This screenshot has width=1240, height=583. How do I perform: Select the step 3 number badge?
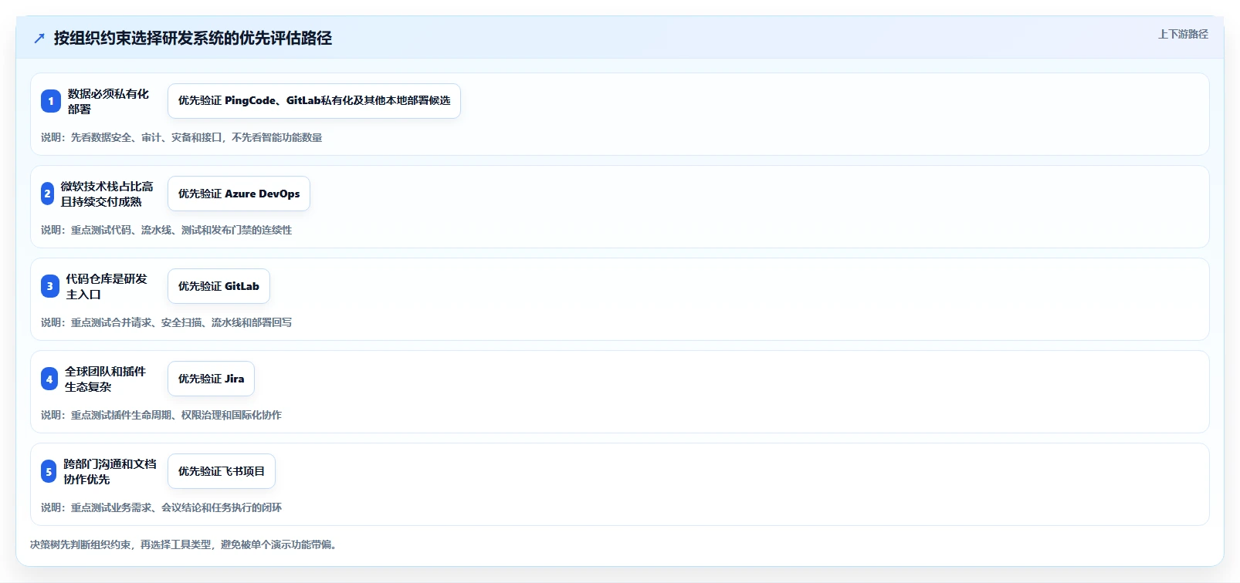(x=50, y=286)
